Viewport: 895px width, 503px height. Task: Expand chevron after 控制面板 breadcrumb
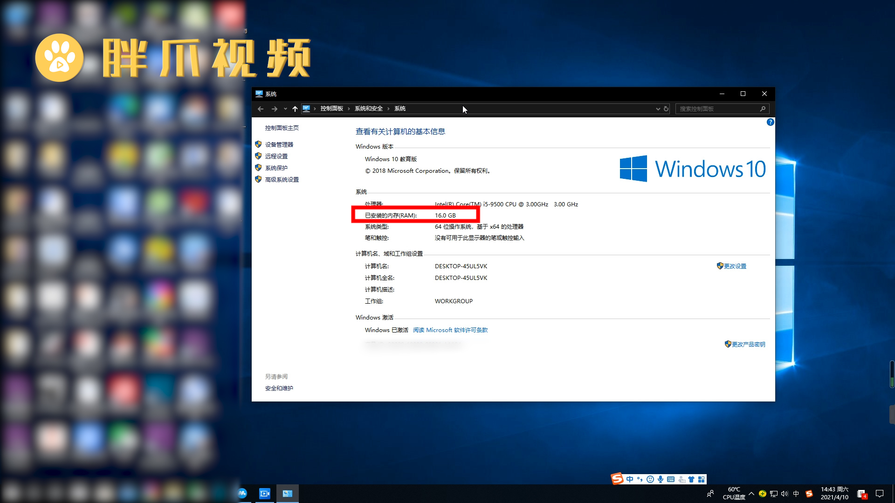(349, 109)
